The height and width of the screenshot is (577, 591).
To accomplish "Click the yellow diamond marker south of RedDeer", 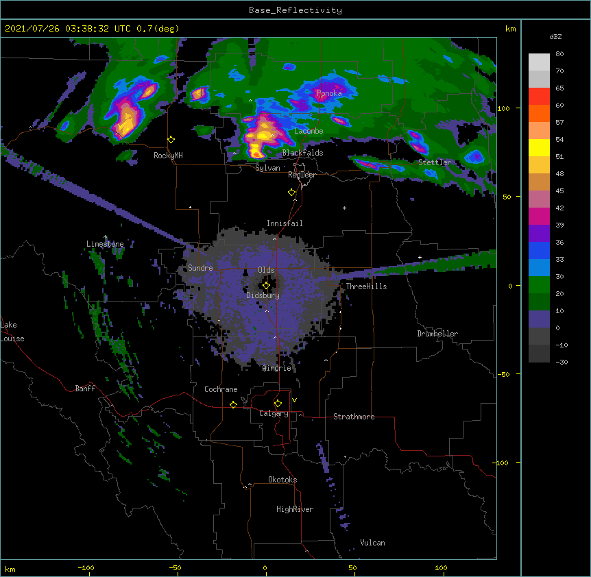I will [291, 193].
